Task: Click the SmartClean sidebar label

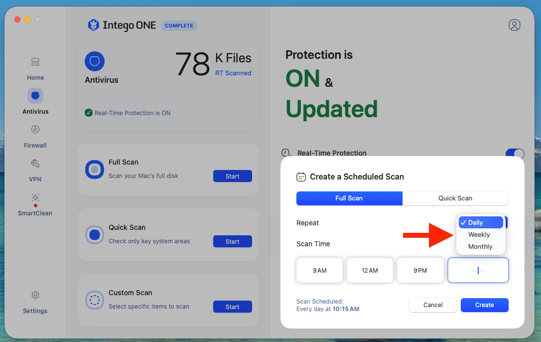Action: pyautogui.click(x=35, y=213)
